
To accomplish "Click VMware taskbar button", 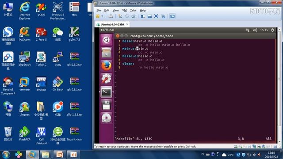I will click(x=32, y=155).
